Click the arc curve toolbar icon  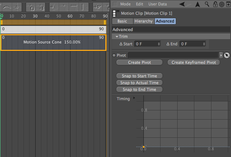point(7,7)
